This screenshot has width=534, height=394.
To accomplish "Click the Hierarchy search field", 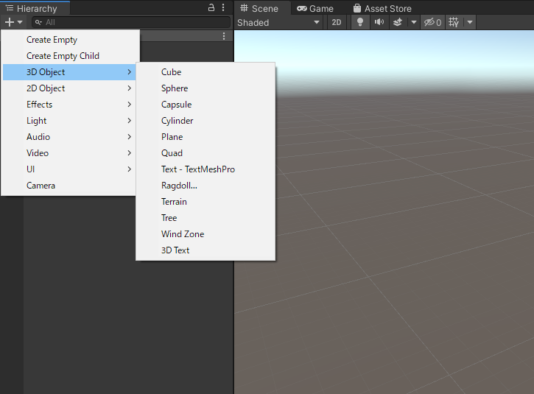I will 131,22.
